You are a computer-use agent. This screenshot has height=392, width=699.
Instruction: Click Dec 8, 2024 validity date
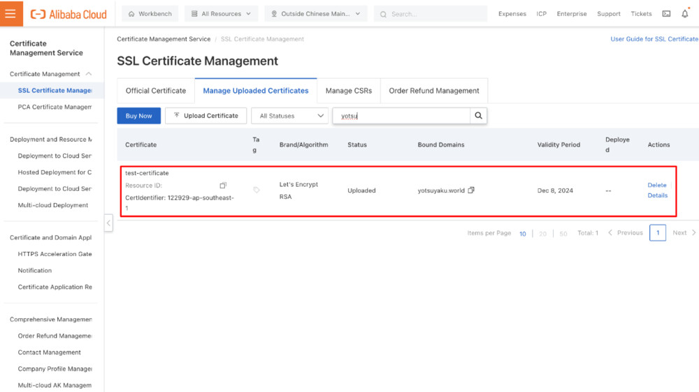pyautogui.click(x=555, y=190)
